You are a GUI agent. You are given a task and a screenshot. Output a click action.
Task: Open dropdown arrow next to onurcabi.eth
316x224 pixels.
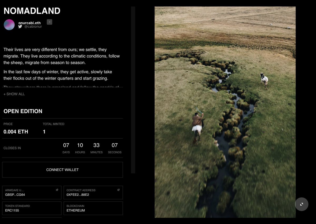pyautogui.click(x=50, y=22)
